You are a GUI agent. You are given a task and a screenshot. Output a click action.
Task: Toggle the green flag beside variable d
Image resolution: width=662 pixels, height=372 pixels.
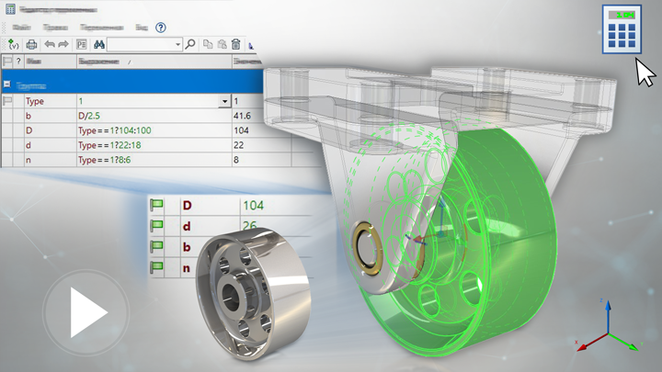point(155,225)
